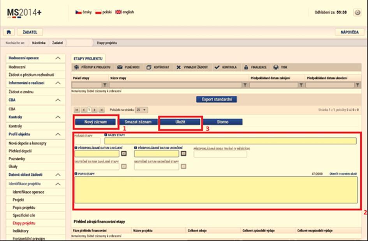
Task: Go to previous page in pager
Action: tap(84, 110)
